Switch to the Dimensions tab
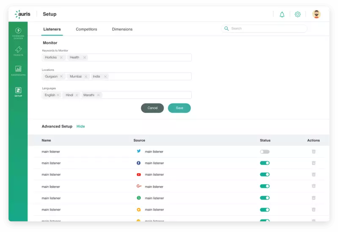Screen dimensions: 338x232 (x=122, y=29)
